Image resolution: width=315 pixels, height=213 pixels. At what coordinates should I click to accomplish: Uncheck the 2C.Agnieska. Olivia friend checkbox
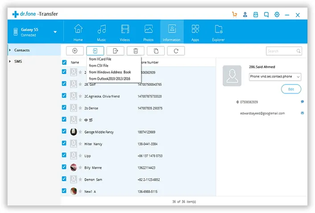(64, 96)
